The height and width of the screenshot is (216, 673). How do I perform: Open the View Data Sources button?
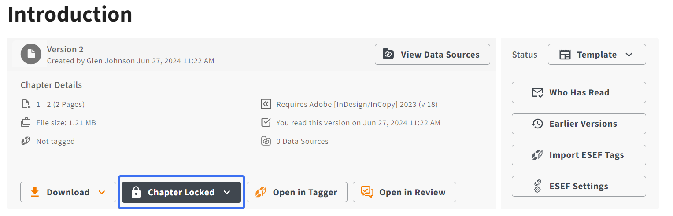pyautogui.click(x=433, y=55)
